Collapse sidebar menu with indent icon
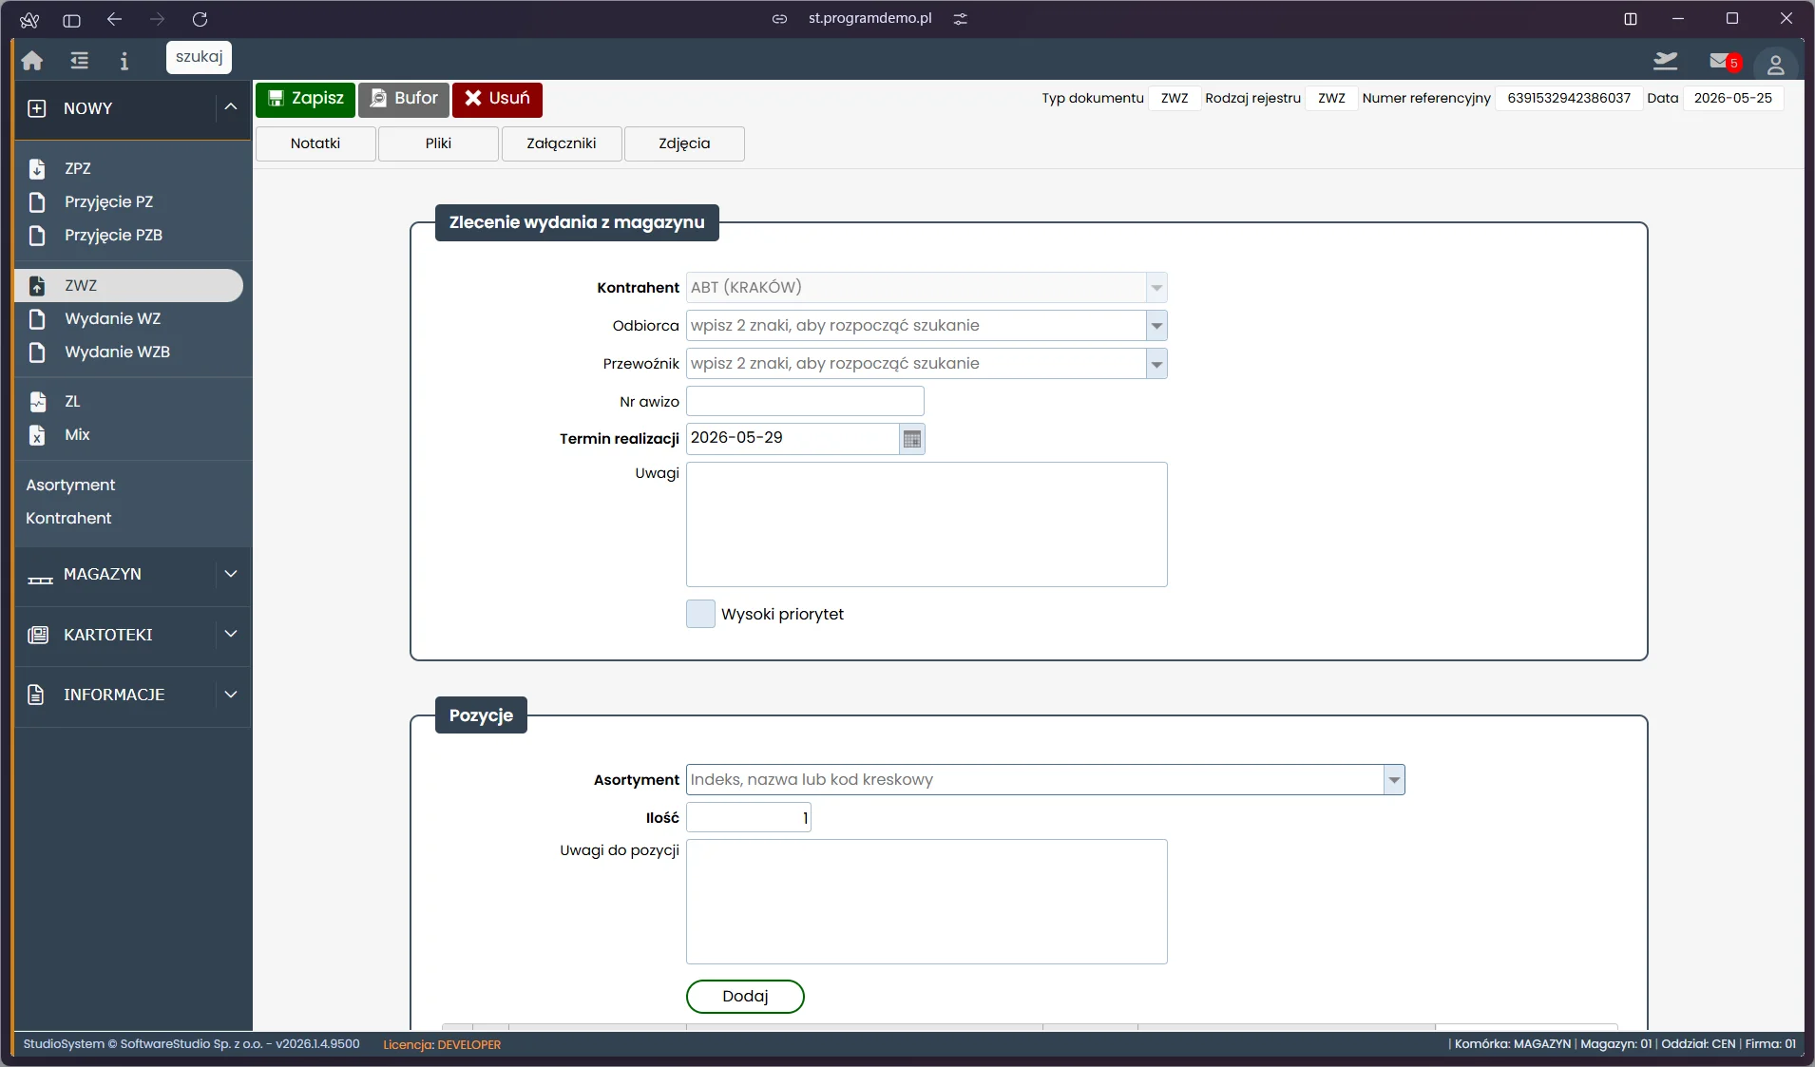Viewport: 1815px width, 1067px height. click(x=79, y=61)
